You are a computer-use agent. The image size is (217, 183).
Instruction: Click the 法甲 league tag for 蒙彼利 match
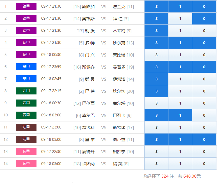(26, 127)
